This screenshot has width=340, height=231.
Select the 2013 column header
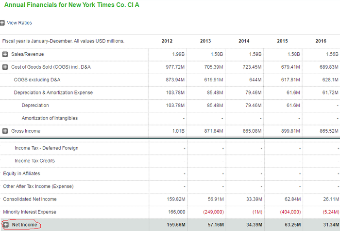(x=205, y=41)
